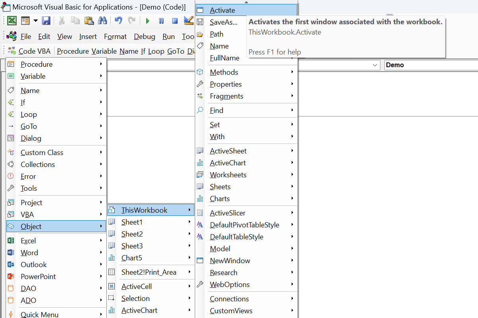Click the magnifier icon beside the Find menu item
The width and height of the screenshot is (478, 318).
pyautogui.click(x=200, y=110)
